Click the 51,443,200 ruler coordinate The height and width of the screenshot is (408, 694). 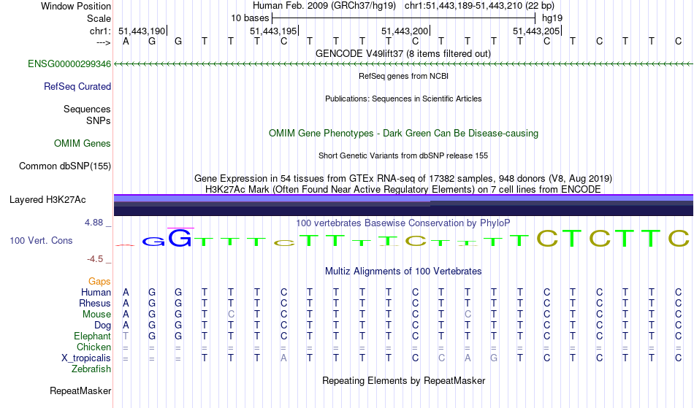point(405,31)
